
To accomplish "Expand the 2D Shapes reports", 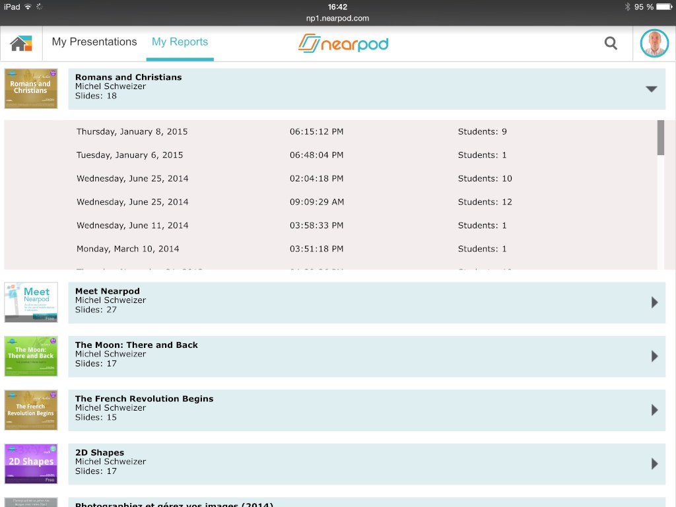I will pos(654,464).
